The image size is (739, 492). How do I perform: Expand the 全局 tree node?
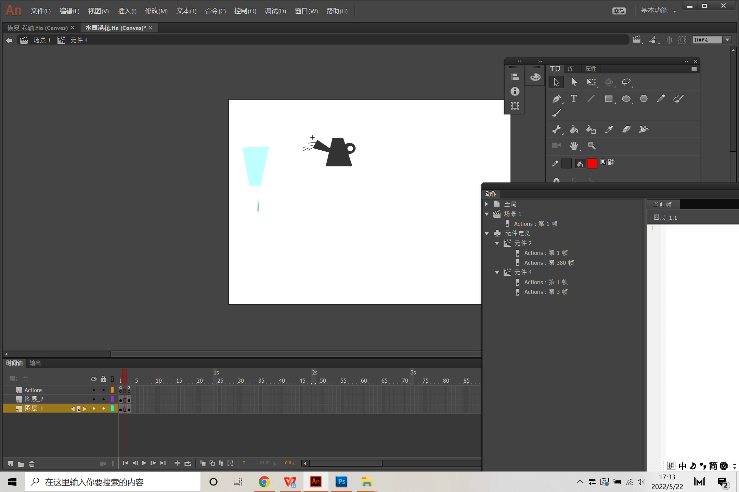pos(487,204)
